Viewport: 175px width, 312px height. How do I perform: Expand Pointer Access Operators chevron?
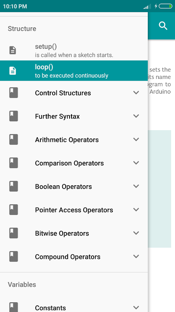[136, 209]
